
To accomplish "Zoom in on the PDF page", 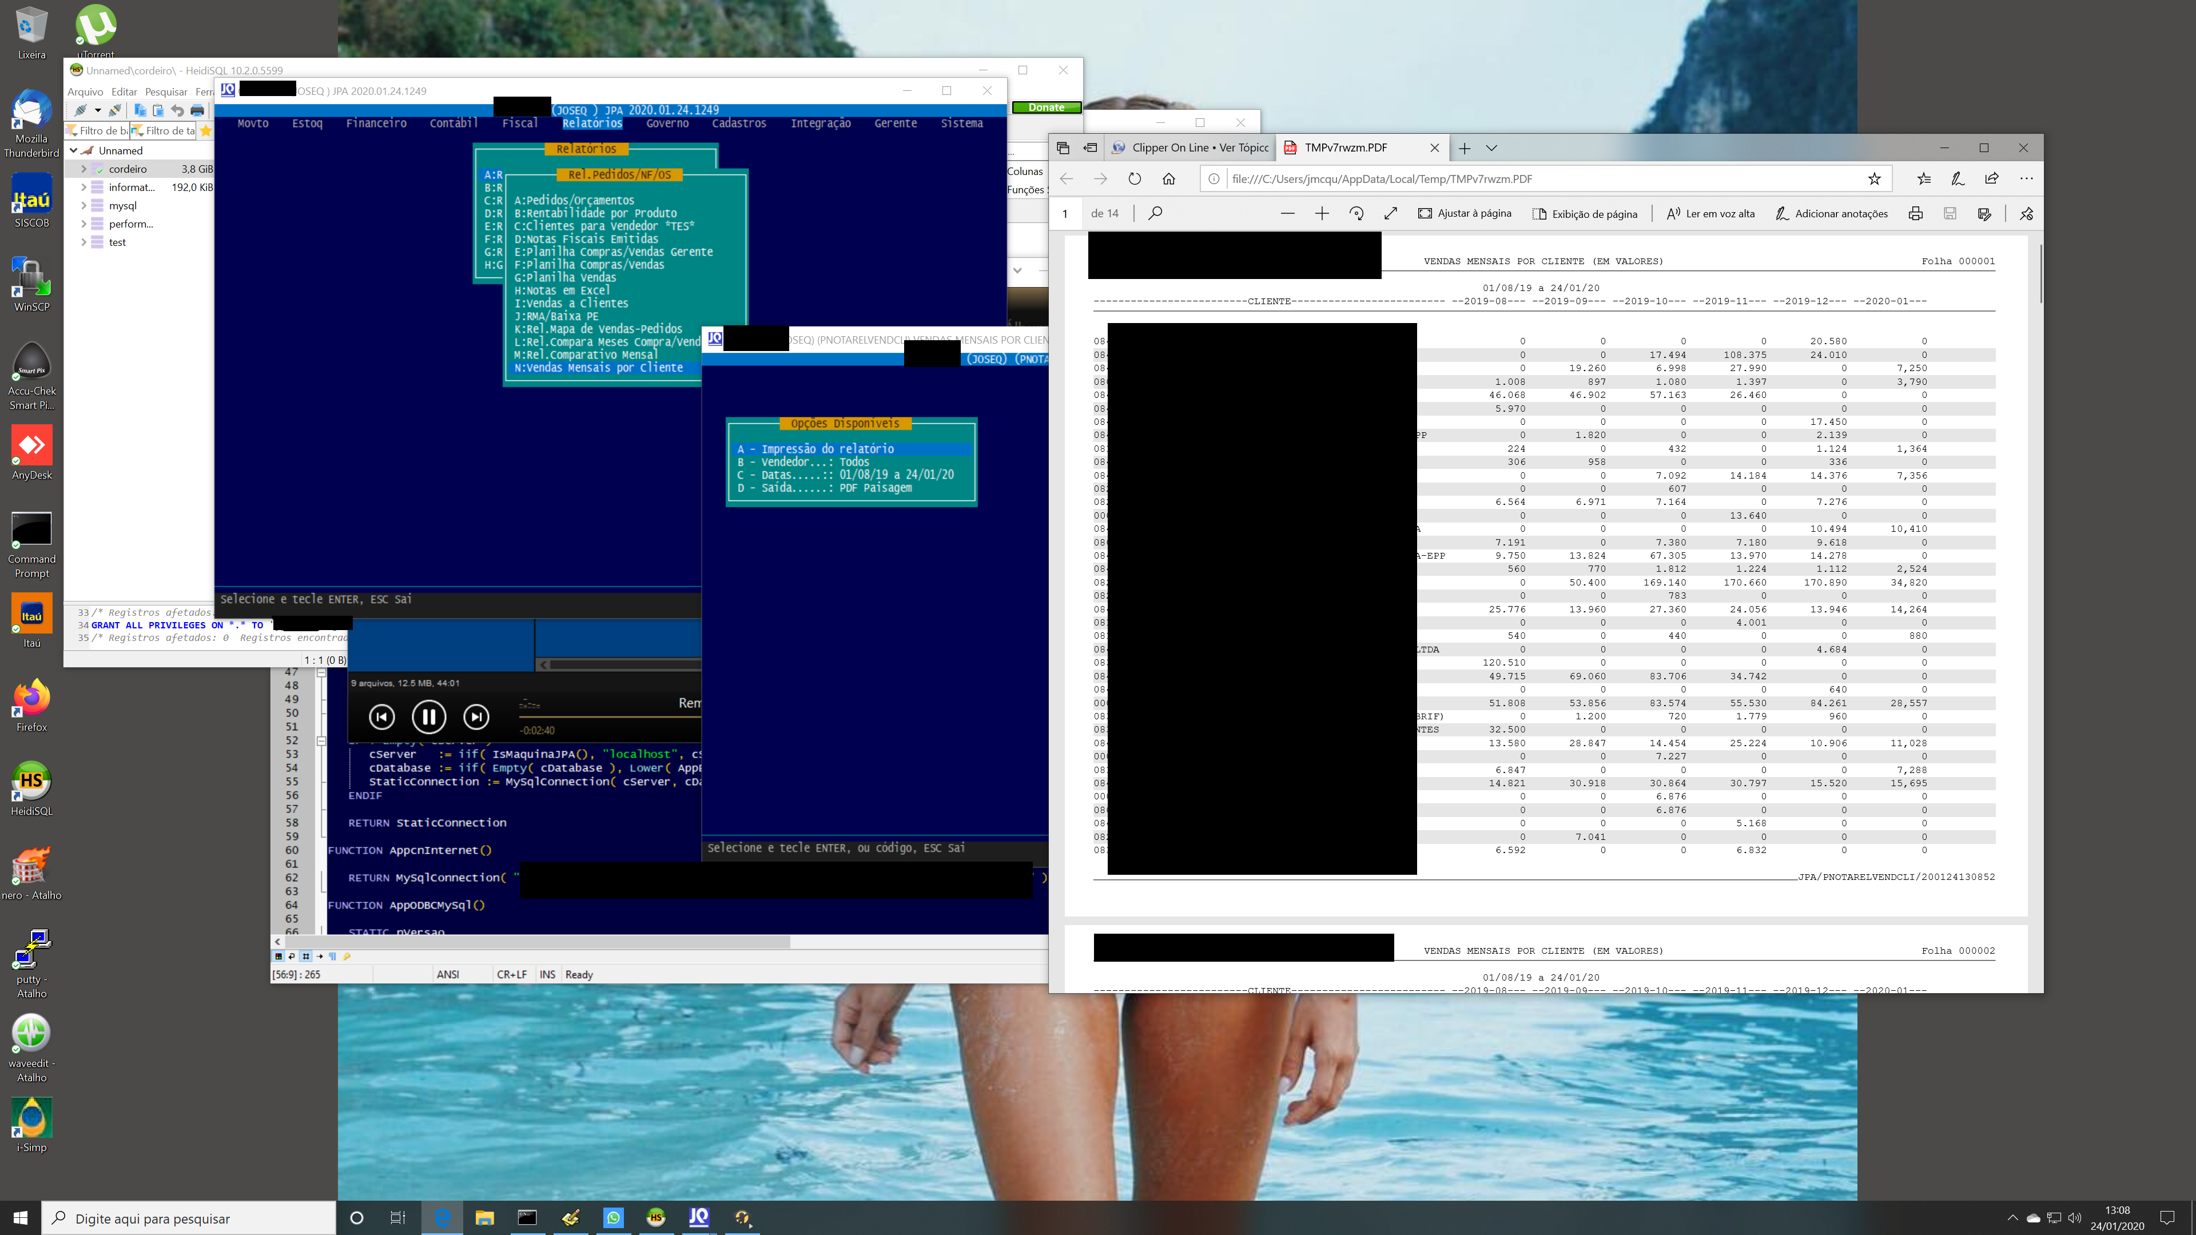I will tap(1322, 213).
